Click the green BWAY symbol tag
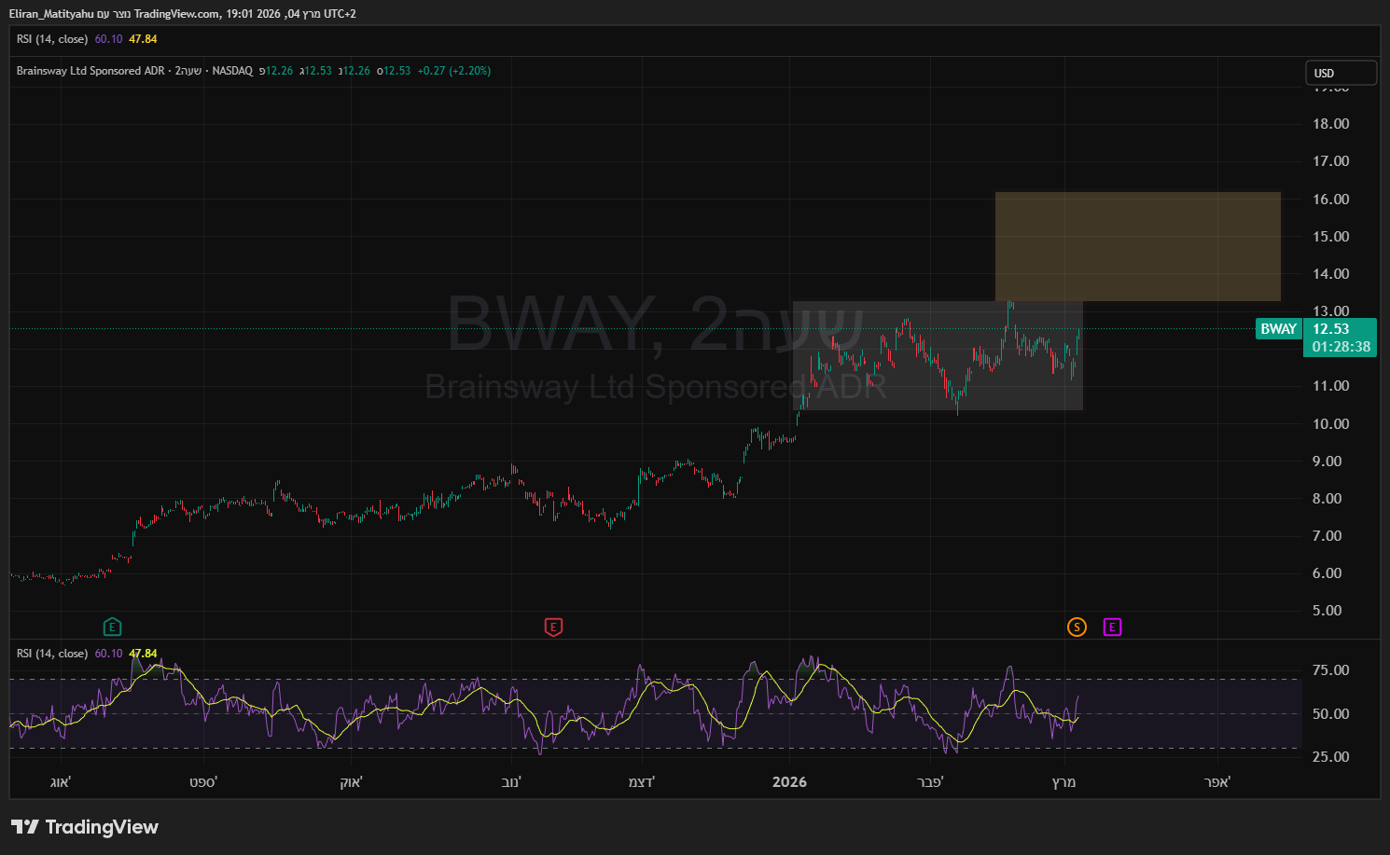This screenshot has width=1390, height=855. pyautogui.click(x=1278, y=328)
